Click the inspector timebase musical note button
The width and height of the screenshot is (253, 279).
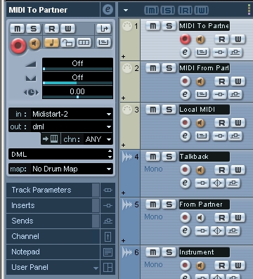(x=51, y=43)
